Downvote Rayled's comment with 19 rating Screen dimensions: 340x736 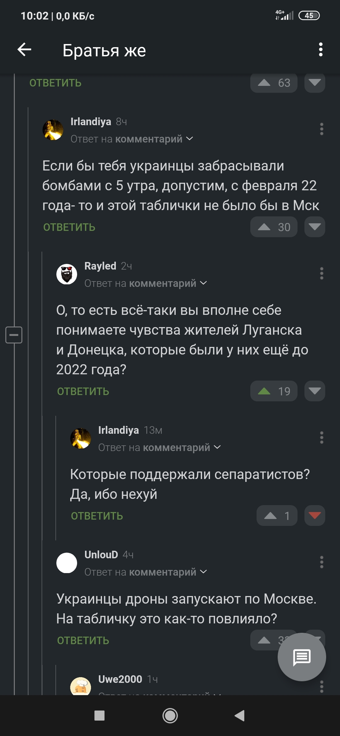(314, 391)
